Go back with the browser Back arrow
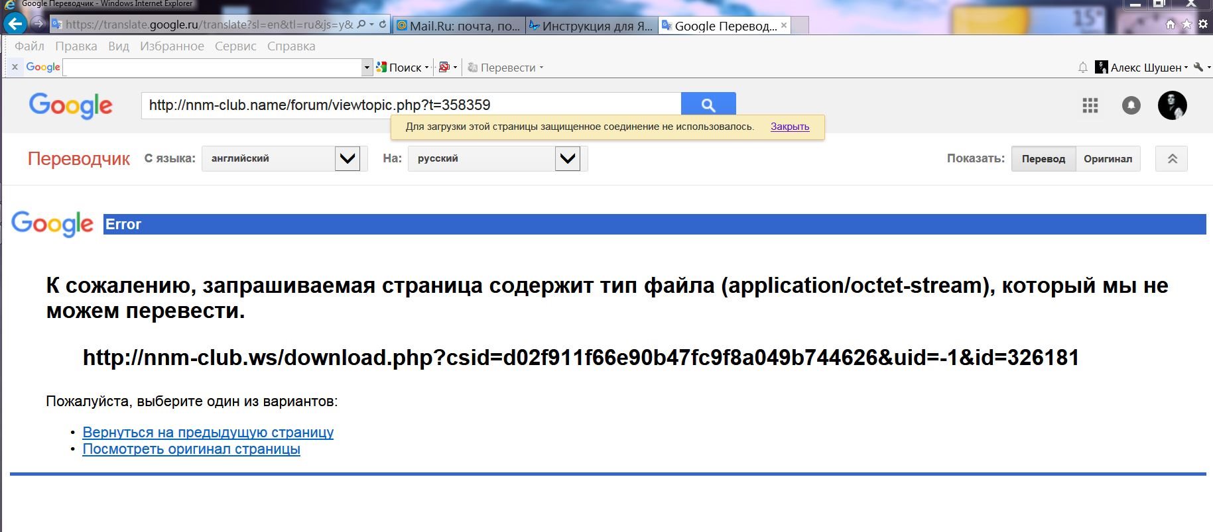Image resolution: width=1213 pixels, height=532 pixels. pyautogui.click(x=15, y=25)
